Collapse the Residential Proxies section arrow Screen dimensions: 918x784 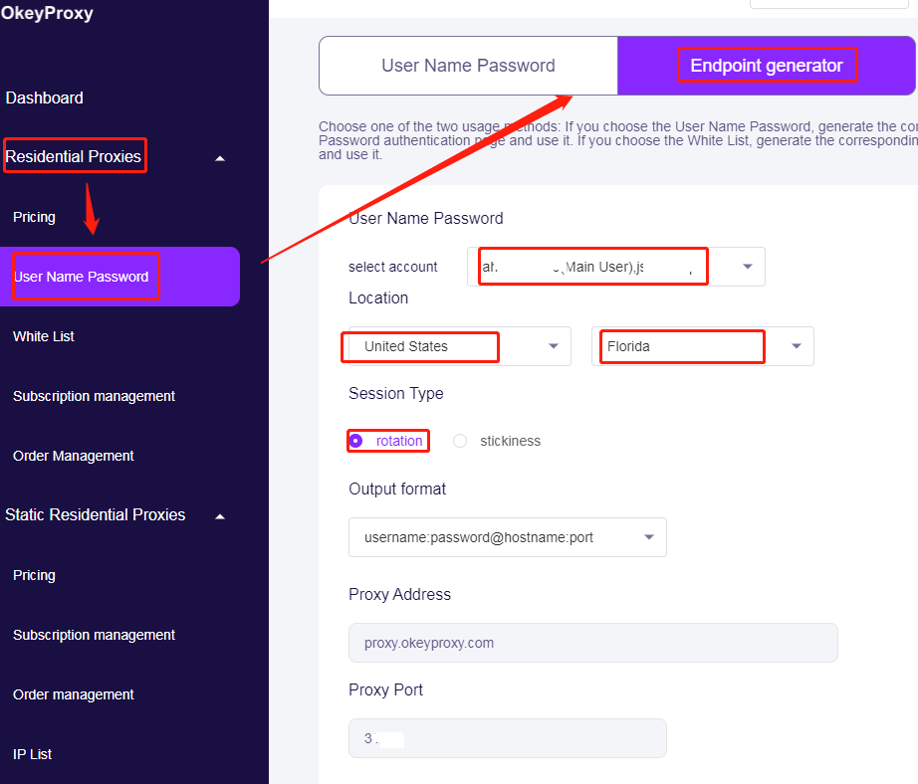tap(220, 158)
